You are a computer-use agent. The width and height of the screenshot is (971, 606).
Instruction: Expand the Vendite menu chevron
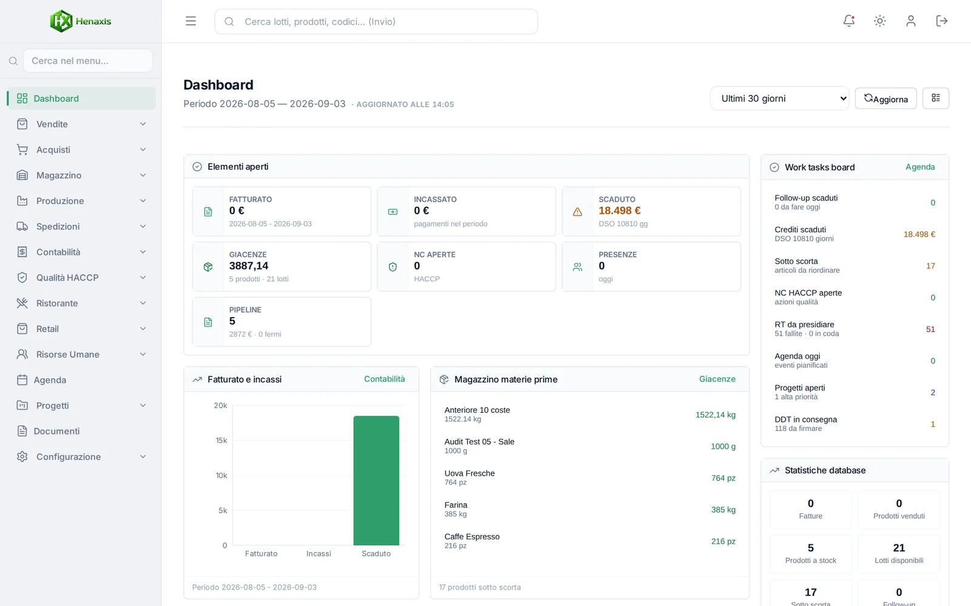143,124
